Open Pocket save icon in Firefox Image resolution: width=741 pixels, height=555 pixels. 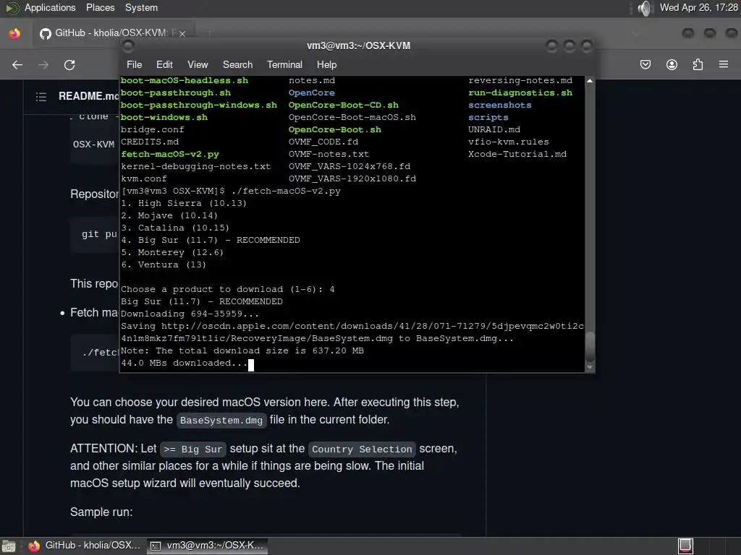[645, 64]
